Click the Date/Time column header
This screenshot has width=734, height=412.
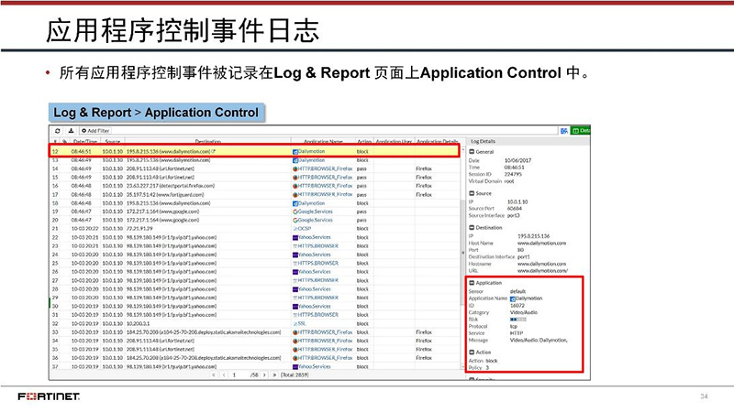[85, 142]
